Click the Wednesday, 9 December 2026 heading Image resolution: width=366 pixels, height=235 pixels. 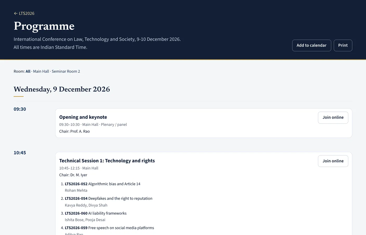pyautogui.click(x=62, y=89)
